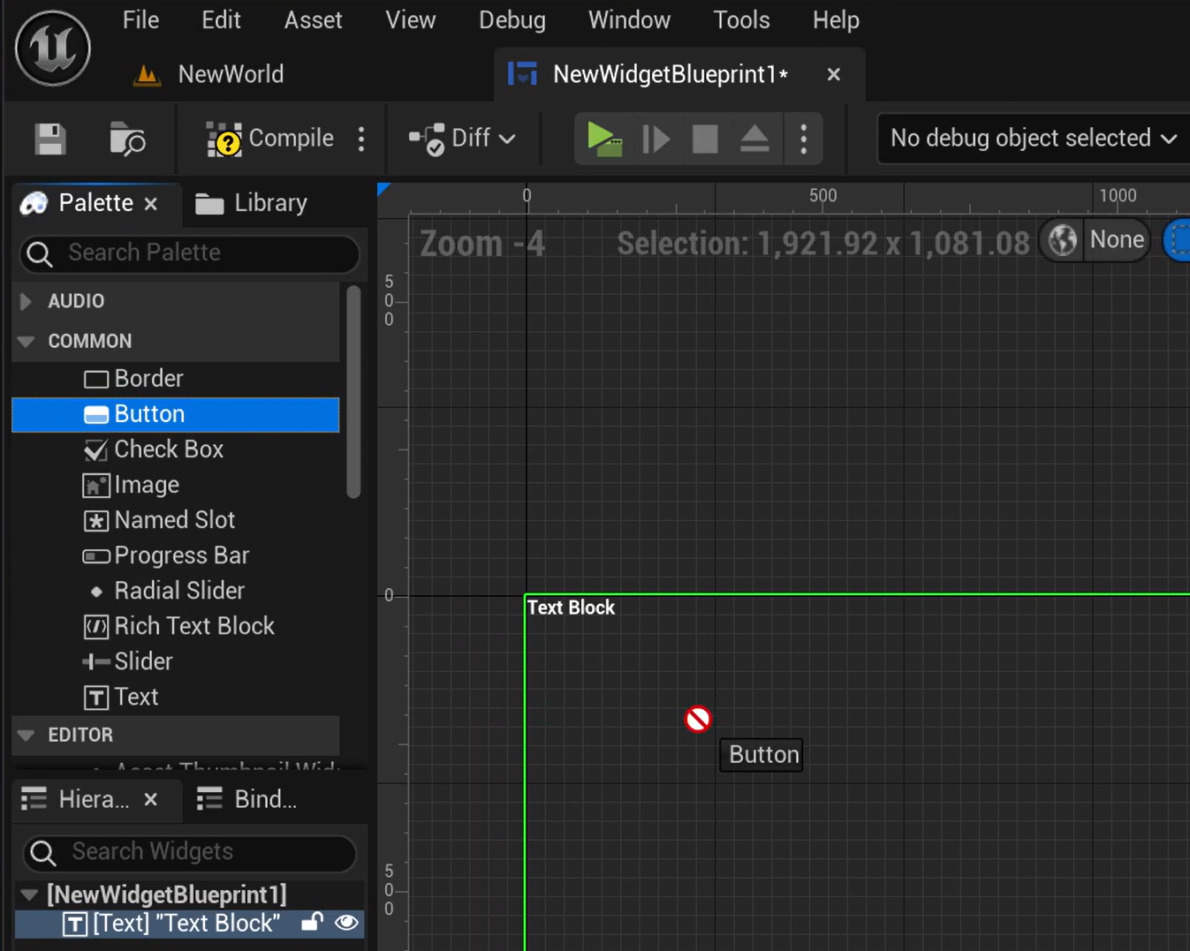Close the Hierarchy panel tab

click(151, 799)
